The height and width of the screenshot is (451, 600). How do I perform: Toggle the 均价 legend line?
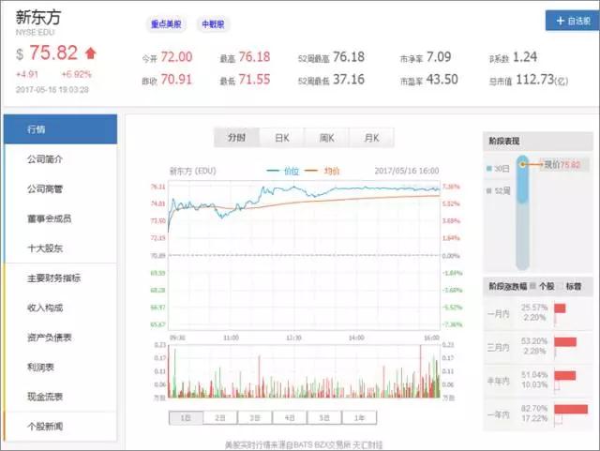click(x=322, y=171)
